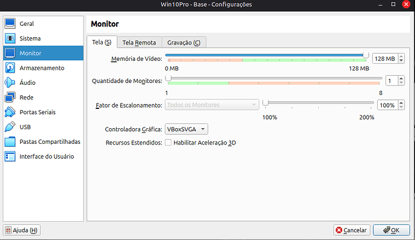The height and width of the screenshot is (240, 415).
Task: Click the Ajuda (H) button
Action: pyautogui.click(x=22, y=230)
